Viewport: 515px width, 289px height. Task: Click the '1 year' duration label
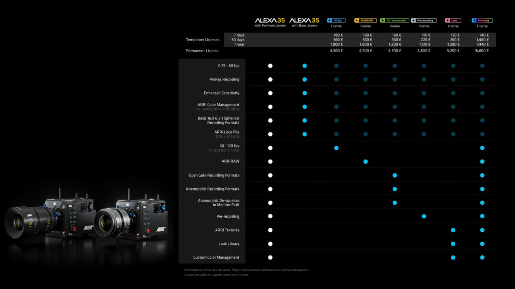[x=239, y=44]
